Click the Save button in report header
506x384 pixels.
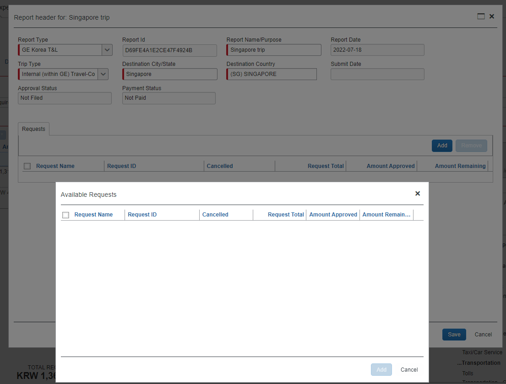point(454,335)
